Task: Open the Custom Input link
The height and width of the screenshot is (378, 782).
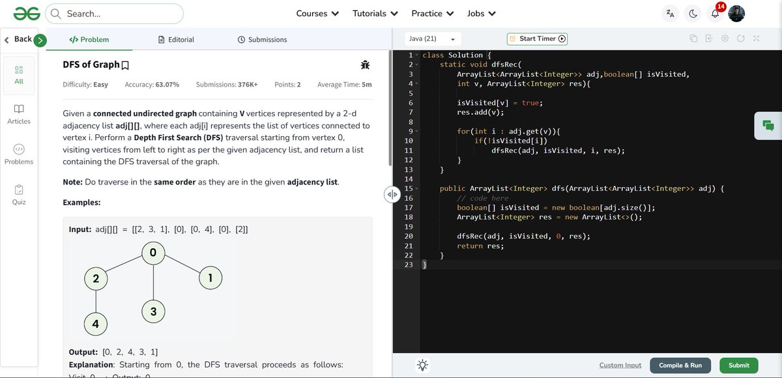Action: click(620, 365)
